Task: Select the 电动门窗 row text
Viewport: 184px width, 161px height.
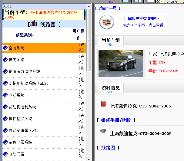Action: 16,154
